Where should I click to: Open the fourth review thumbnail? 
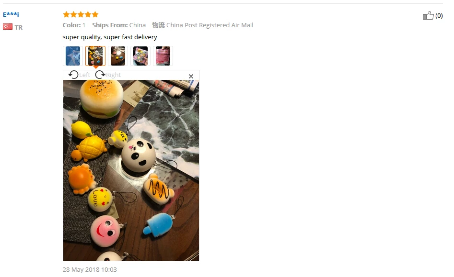140,56
